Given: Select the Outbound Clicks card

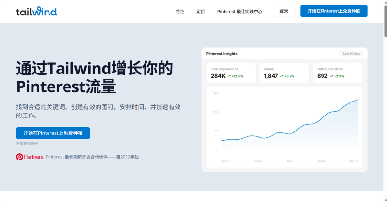Looking at the screenshot, I should (338, 73).
